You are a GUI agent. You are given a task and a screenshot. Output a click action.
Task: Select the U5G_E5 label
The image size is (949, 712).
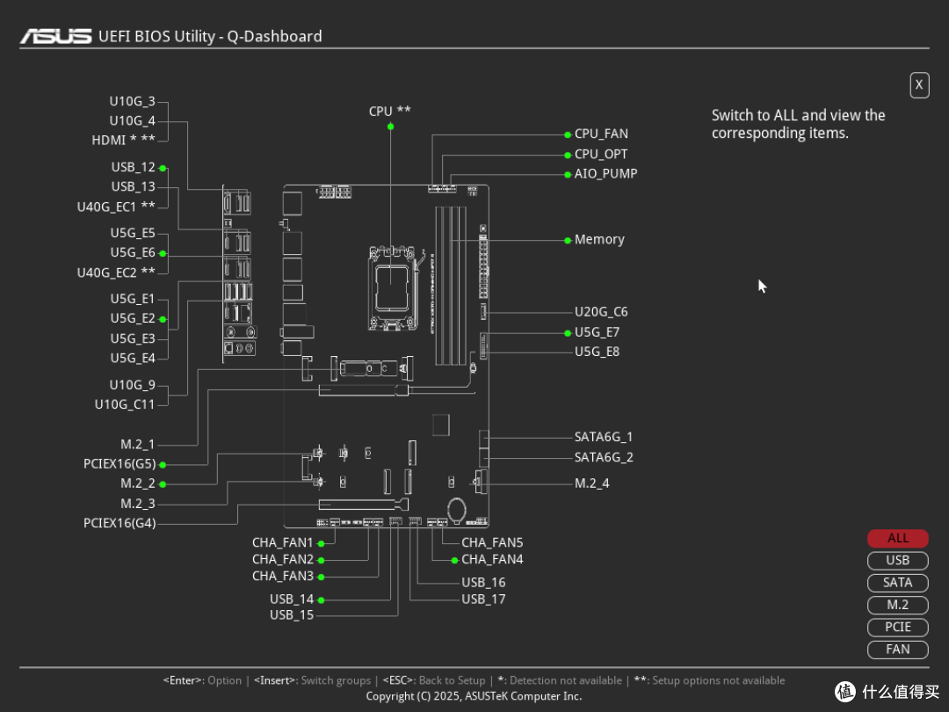tap(133, 233)
